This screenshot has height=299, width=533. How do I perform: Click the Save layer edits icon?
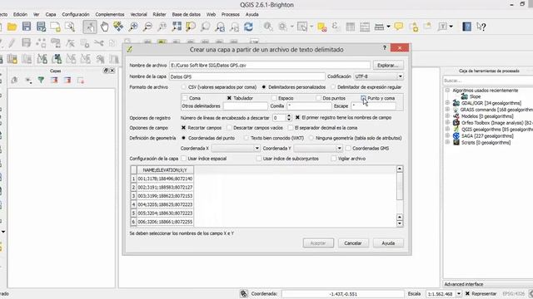pyautogui.click(x=26, y=42)
